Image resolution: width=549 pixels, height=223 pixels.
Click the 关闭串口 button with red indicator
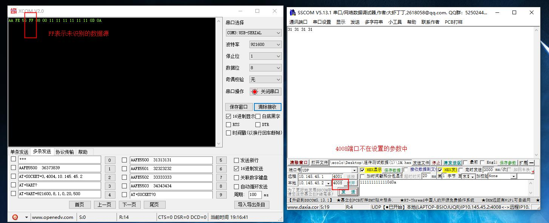tap(266, 91)
